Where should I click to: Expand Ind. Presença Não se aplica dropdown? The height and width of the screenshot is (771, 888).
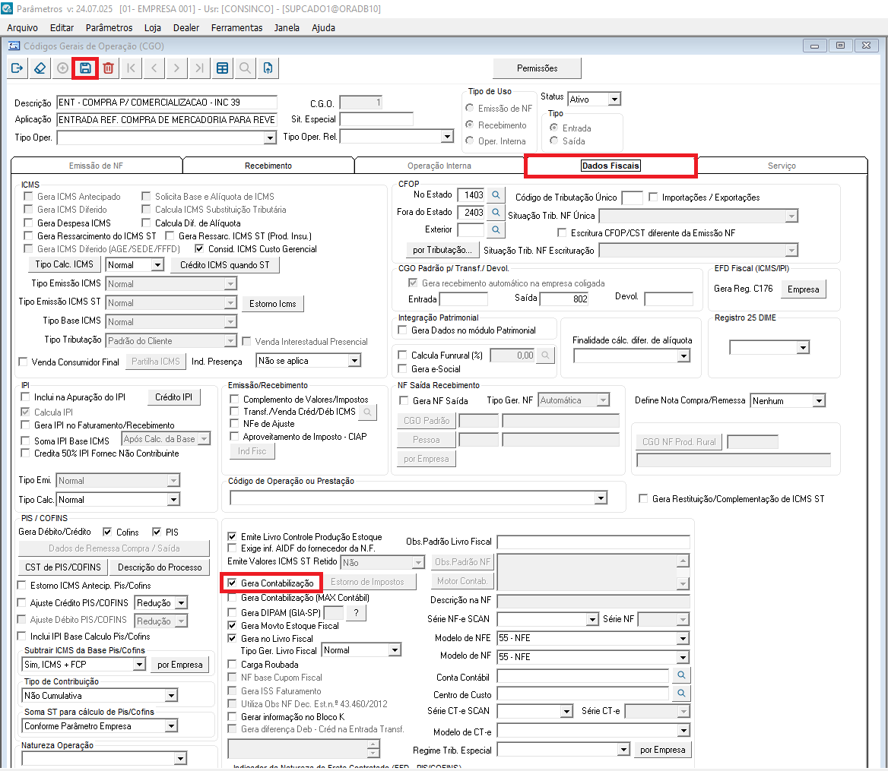click(354, 360)
